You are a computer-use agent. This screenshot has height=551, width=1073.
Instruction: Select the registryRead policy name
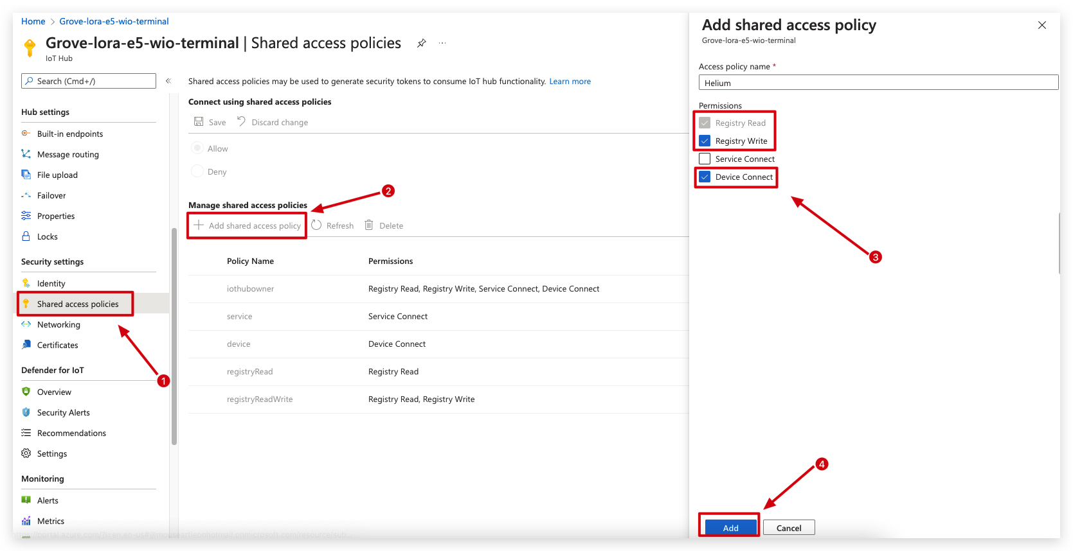click(249, 372)
